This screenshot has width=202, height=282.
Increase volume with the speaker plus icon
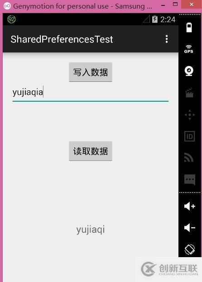point(190,206)
